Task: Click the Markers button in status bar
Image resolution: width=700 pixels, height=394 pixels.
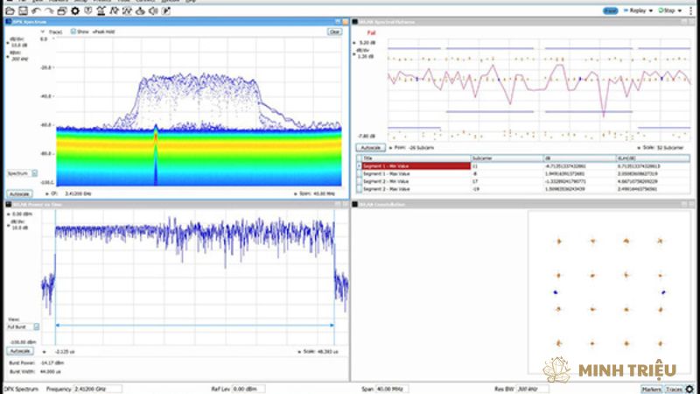Action: click(x=651, y=389)
